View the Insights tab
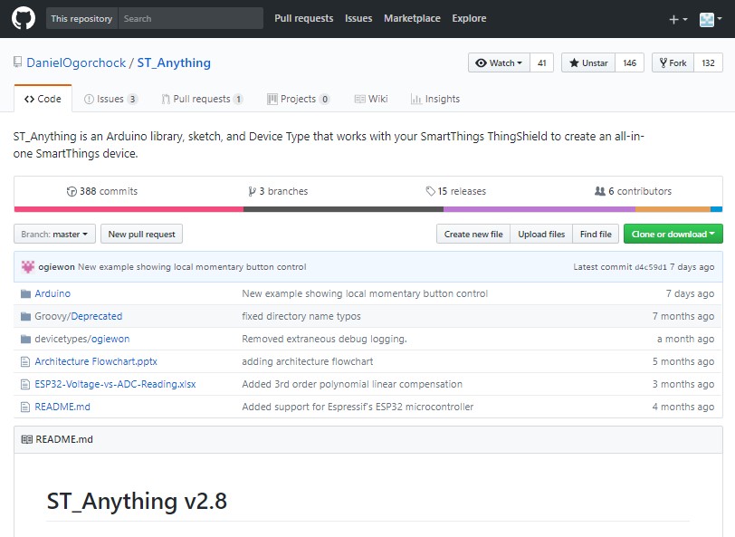 [435, 99]
